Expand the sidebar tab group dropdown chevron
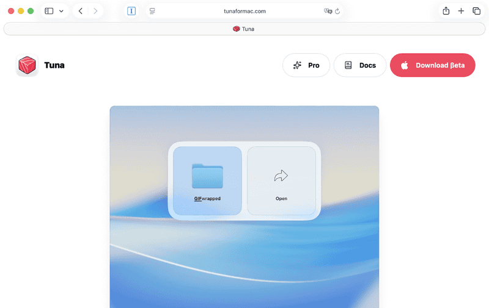The height and width of the screenshot is (308, 489). click(x=61, y=11)
